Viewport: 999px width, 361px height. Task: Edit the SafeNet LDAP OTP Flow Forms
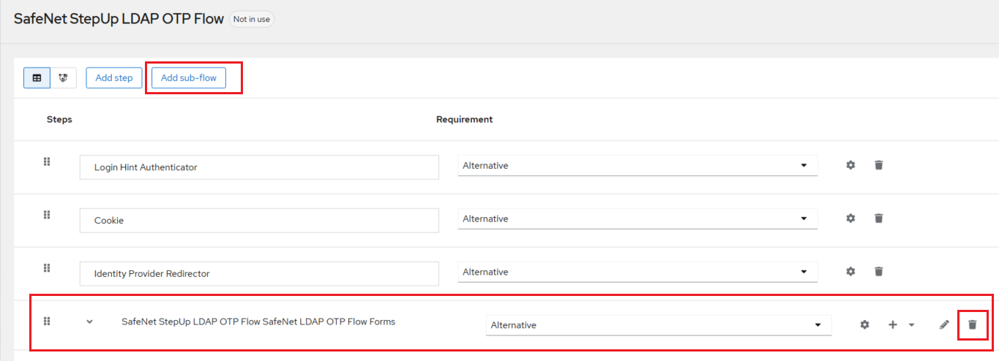(x=944, y=325)
